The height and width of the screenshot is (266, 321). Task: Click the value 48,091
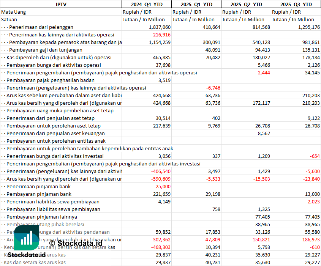[x=213, y=50]
